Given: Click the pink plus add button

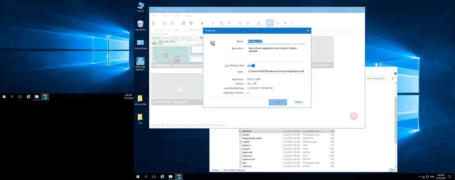Looking at the screenshot, I should pyautogui.click(x=354, y=116).
